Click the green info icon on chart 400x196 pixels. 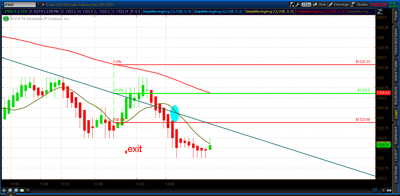(x=6, y=19)
